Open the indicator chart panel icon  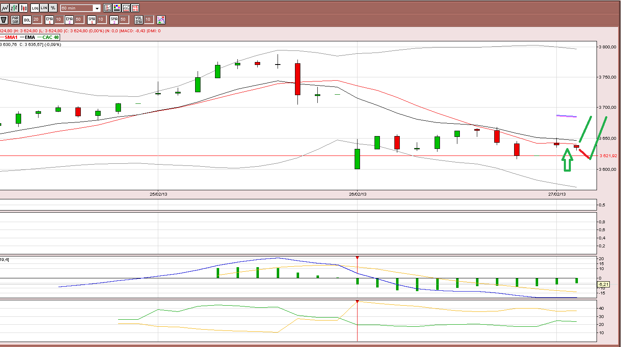click(x=126, y=8)
